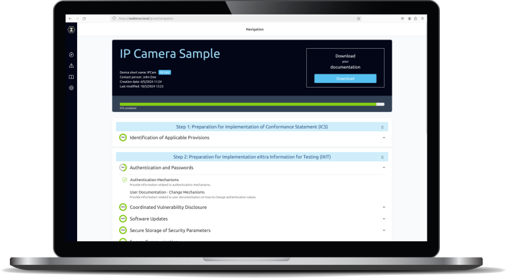This screenshot has width=507, height=278.
Task: Open the warning triangle icon in sidebar
Action: pyautogui.click(x=71, y=66)
